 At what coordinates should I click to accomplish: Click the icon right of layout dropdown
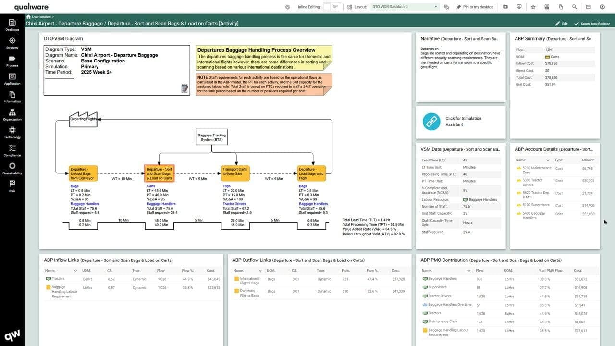[x=446, y=7]
